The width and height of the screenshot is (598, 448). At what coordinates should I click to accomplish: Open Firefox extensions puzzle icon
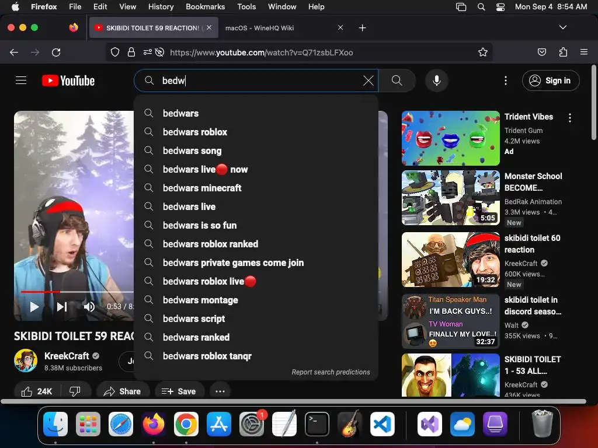tap(563, 52)
